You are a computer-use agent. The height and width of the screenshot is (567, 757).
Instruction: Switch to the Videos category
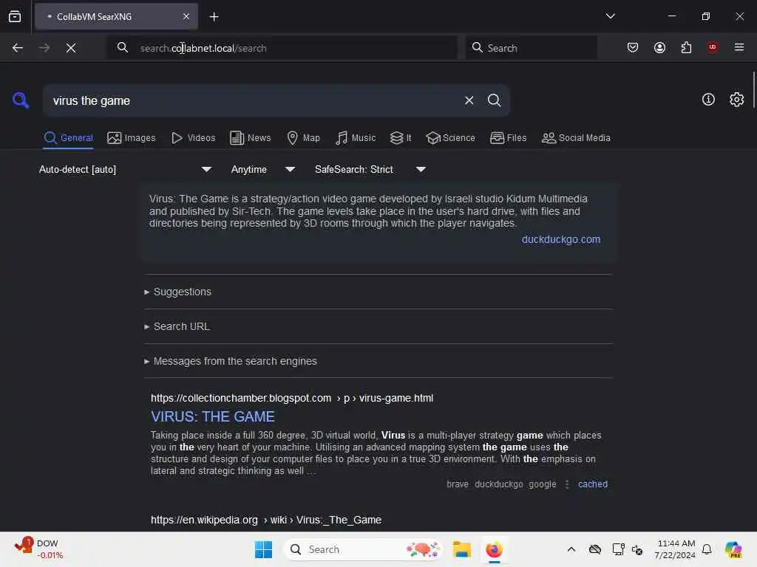coord(193,138)
